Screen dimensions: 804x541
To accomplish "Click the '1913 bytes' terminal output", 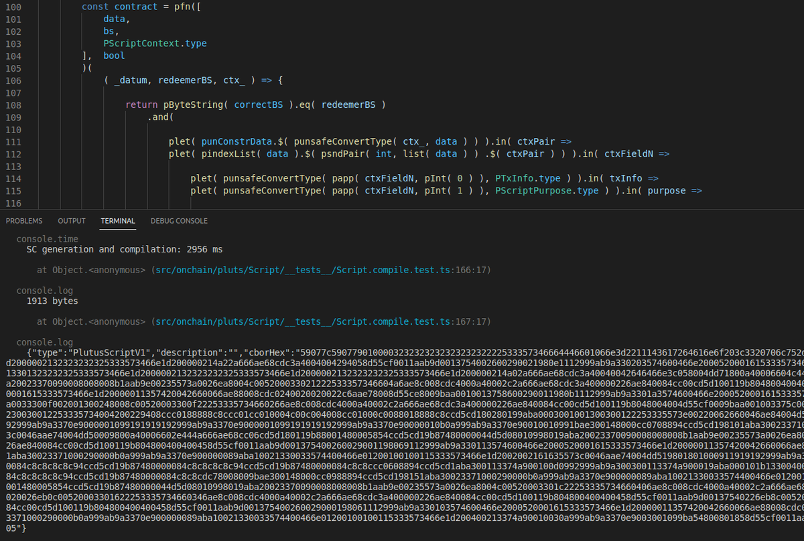I will click(x=52, y=301).
